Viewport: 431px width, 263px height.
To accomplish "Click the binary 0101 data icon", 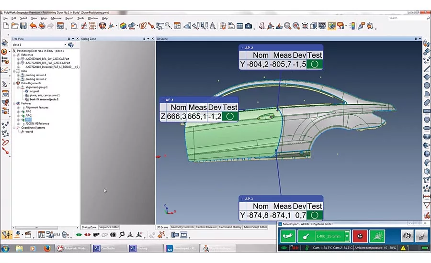I will click(x=92, y=26).
